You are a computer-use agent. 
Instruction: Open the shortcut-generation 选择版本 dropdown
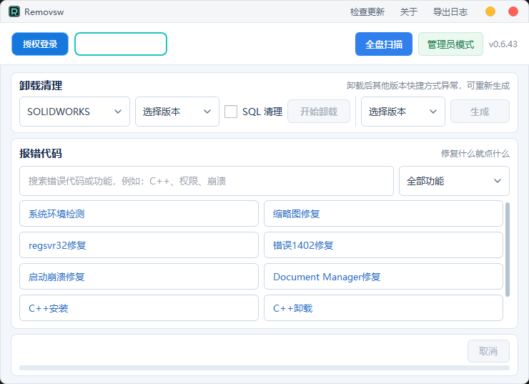[x=403, y=112]
